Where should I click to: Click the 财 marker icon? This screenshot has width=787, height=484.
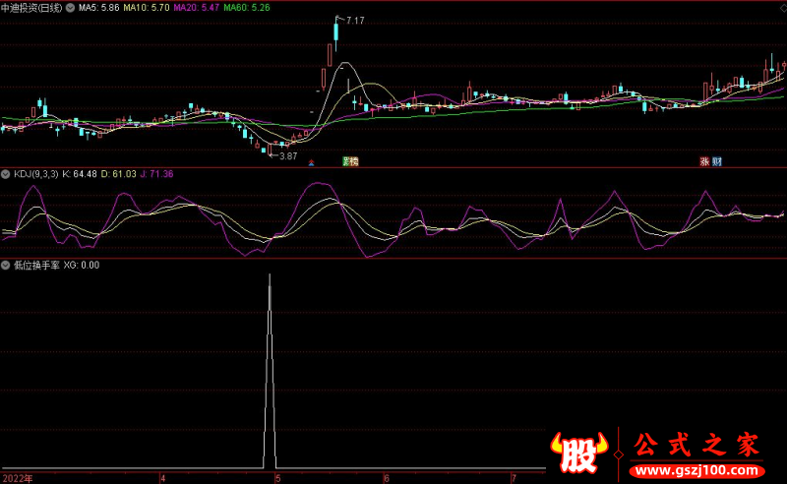point(717,161)
